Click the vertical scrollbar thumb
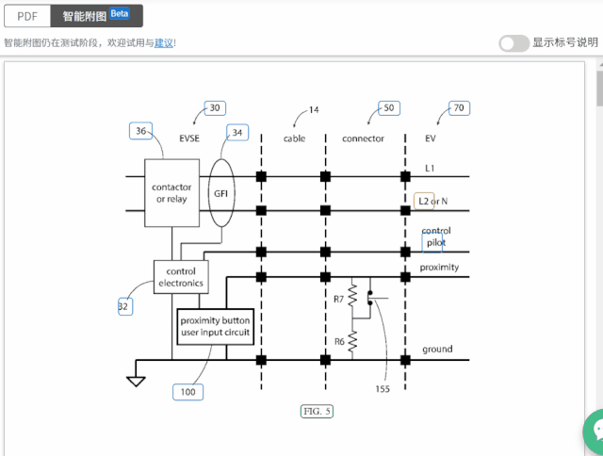 [x=599, y=89]
